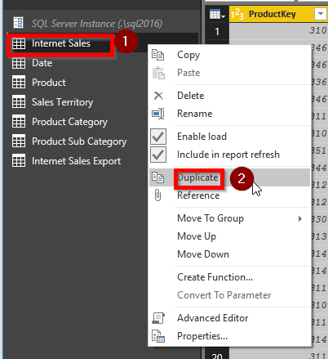Click the Delete X icon

tap(158, 96)
